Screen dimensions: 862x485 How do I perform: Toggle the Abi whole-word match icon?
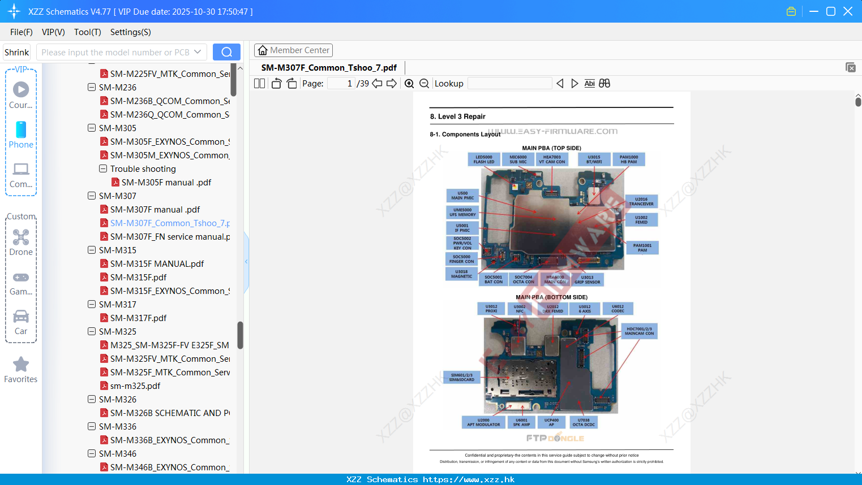point(590,84)
